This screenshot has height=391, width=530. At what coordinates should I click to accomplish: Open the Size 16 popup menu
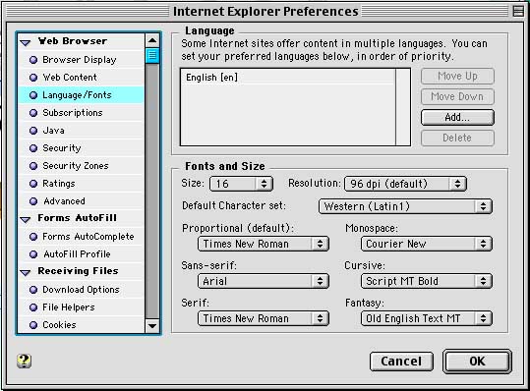(241, 184)
